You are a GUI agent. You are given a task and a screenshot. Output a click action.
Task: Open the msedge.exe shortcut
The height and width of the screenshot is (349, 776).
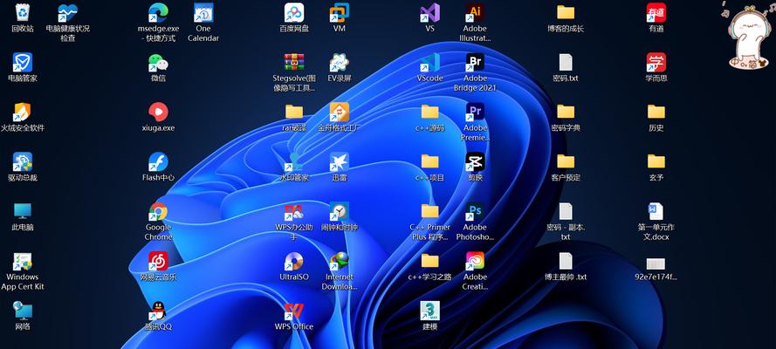pos(158,13)
